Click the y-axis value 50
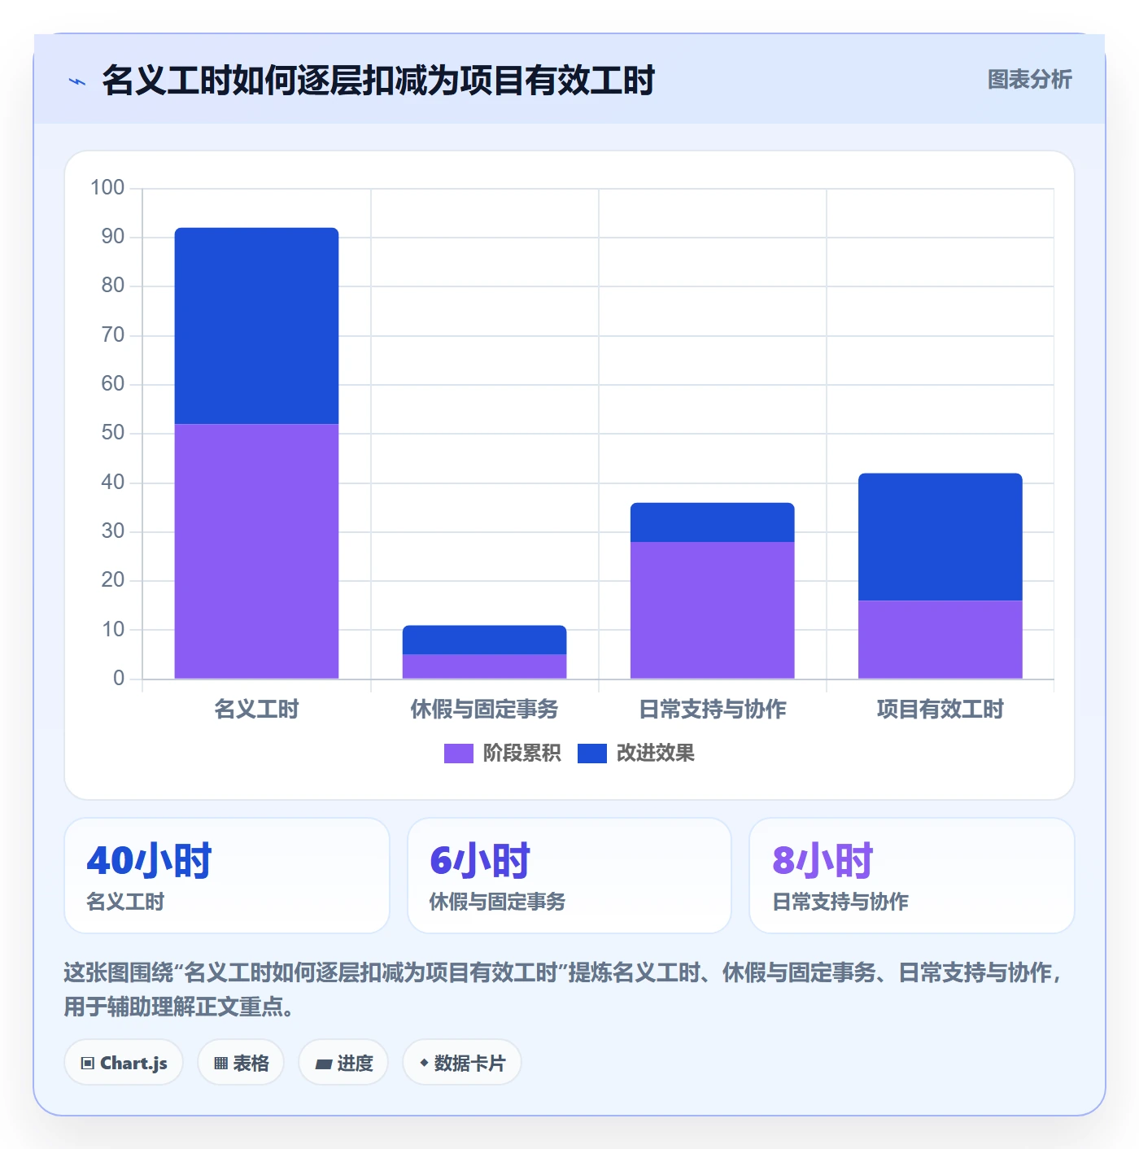This screenshot has height=1149, width=1139. tap(113, 433)
